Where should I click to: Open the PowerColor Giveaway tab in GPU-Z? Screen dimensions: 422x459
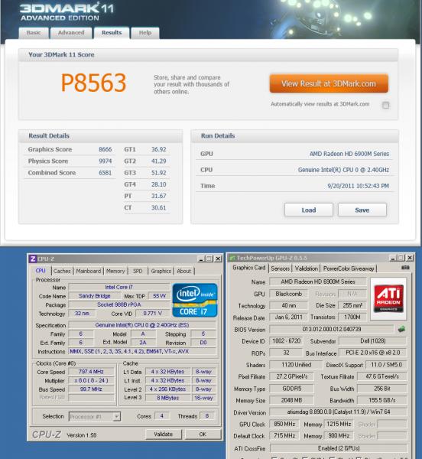[x=349, y=269]
